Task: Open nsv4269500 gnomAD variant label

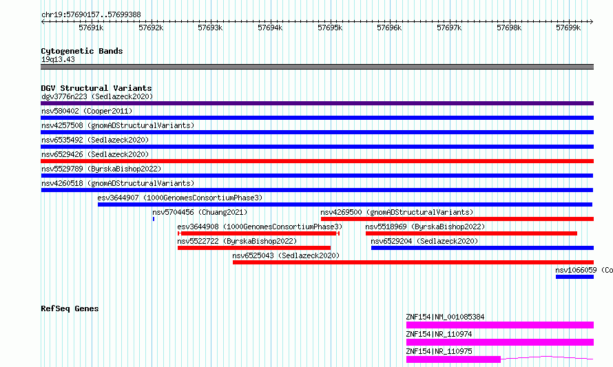Action: coord(397,212)
